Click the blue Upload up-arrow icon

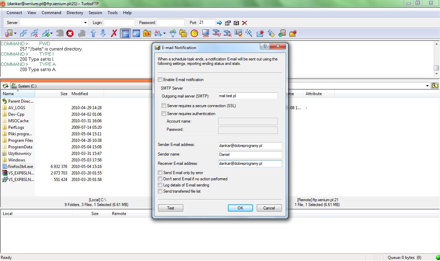click(93, 33)
